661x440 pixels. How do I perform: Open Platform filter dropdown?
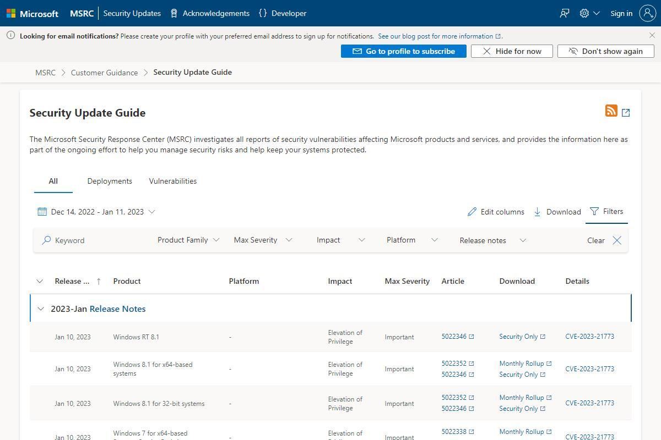tap(412, 240)
